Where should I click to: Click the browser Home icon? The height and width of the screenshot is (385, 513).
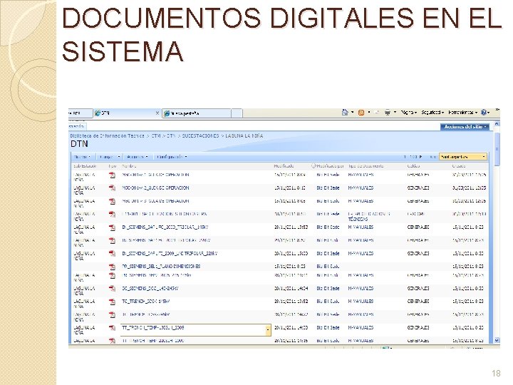click(345, 113)
